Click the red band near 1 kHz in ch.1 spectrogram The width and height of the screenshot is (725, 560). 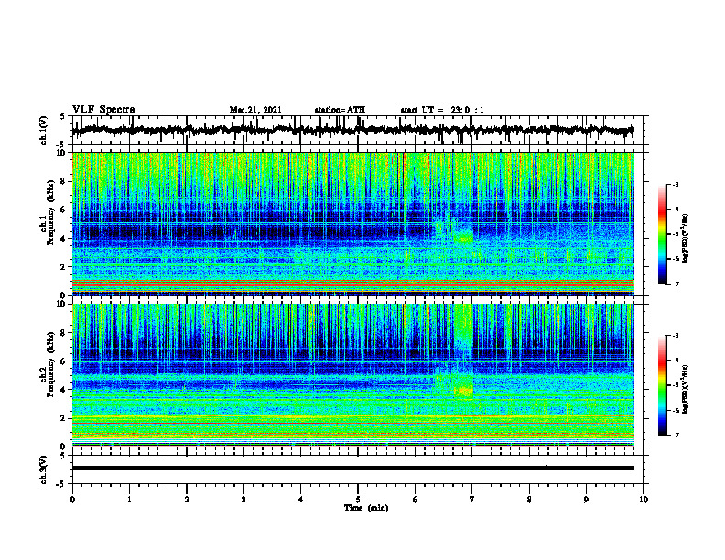(x=352, y=283)
